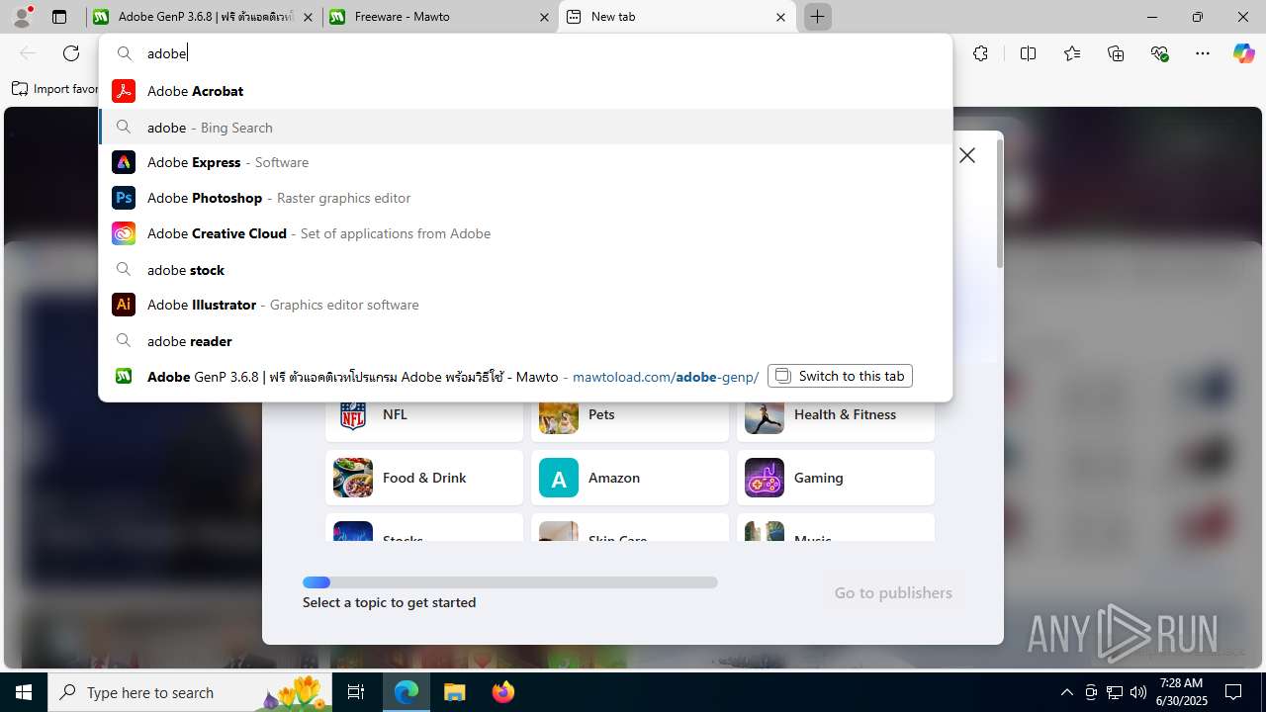This screenshot has width=1266, height=712.
Task: Click the Switch to this tab button
Action: tap(840, 376)
